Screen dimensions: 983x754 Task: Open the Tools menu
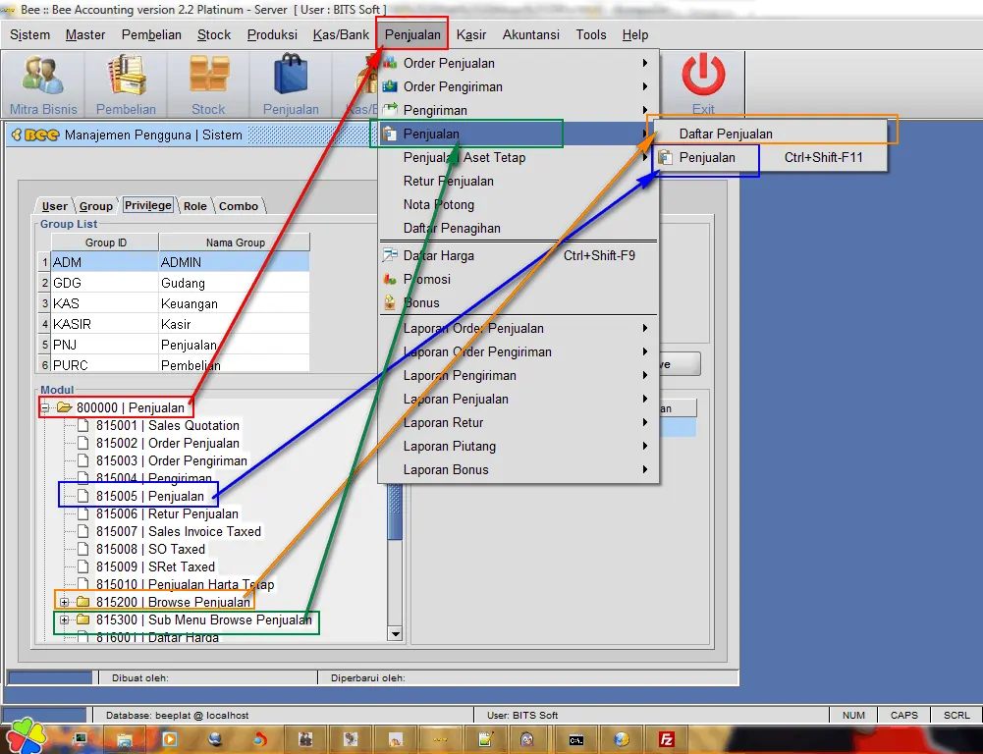(x=591, y=35)
